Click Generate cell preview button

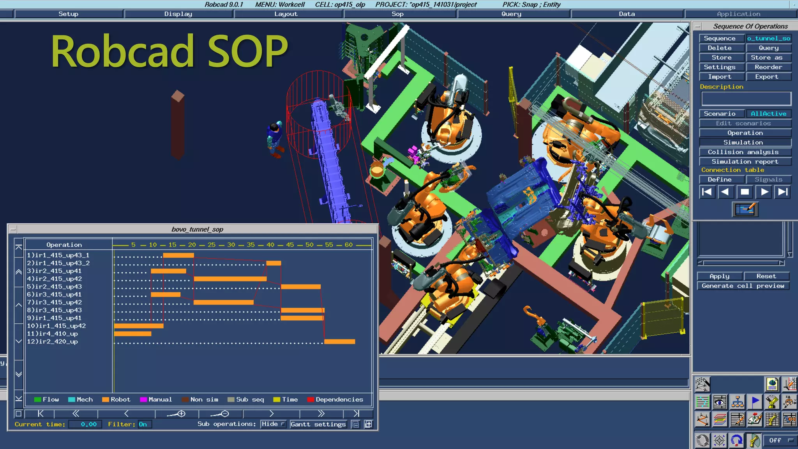pyautogui.click(x=743, y=286)
